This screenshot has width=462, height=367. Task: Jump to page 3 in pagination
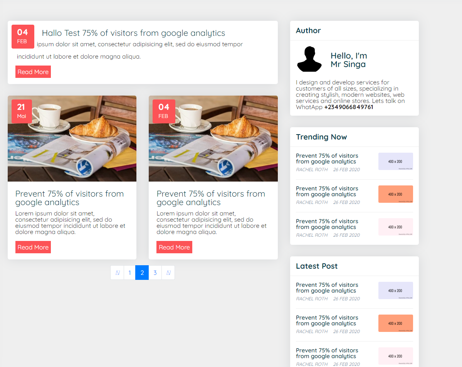pos(155,273)
